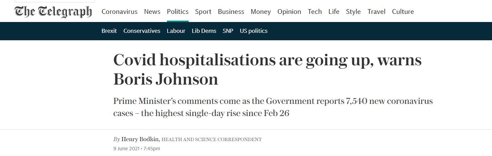Viewport: 492px width, 156px height.
Task: Navigate to Business section
Action: (231, 12)
